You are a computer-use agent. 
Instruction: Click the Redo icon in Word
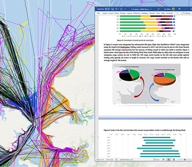[121, 9]
